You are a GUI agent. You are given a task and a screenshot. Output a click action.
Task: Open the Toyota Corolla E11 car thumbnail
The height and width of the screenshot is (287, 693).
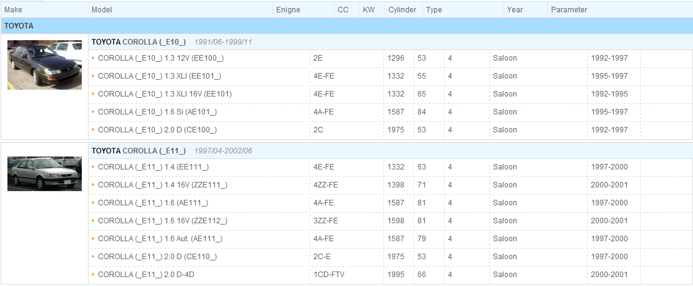(x=45, y=174)
